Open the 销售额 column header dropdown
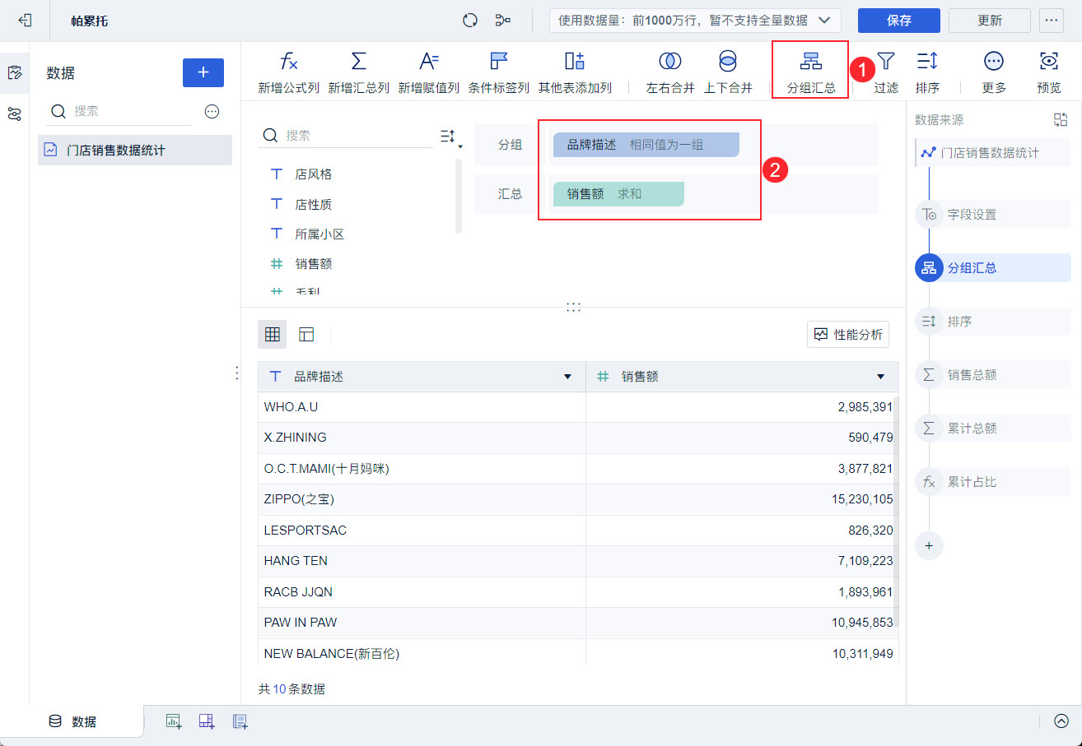The image size is (1082, 746). [x=881, y=377]
